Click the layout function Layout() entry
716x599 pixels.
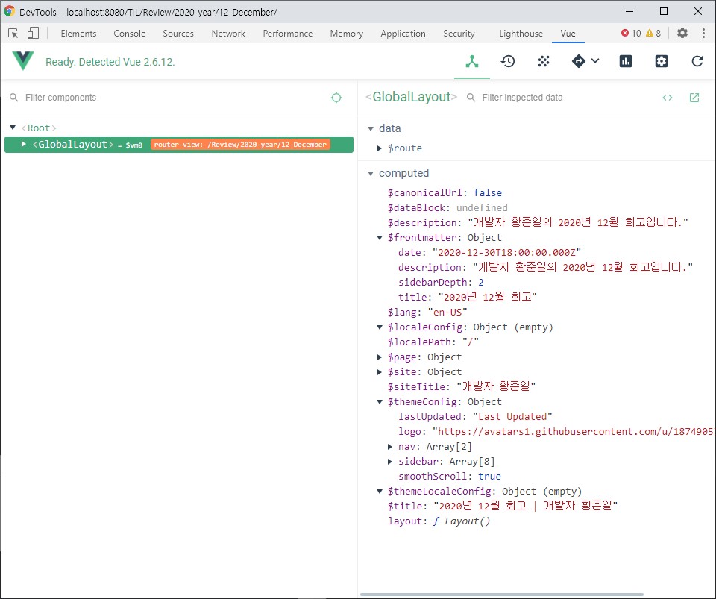(439, 521)
